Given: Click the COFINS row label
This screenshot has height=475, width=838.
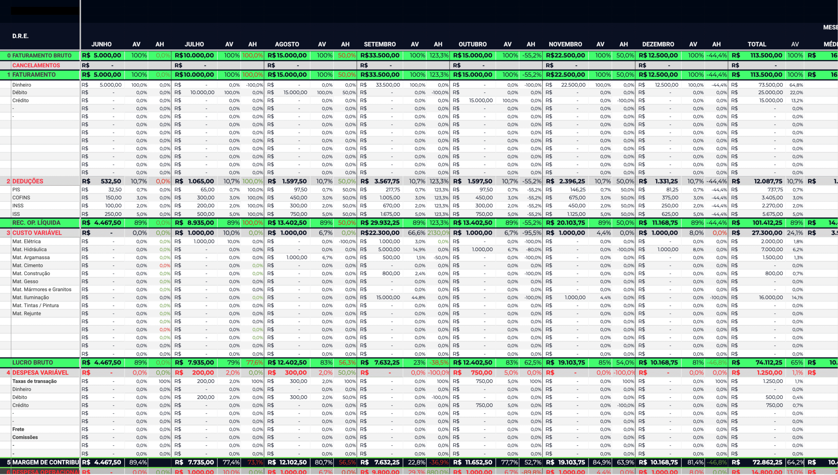Looking at the screenshot, I should (x=21, y=198).
